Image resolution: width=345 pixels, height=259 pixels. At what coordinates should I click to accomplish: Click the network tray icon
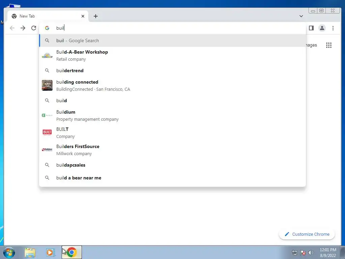coord(294,253)
